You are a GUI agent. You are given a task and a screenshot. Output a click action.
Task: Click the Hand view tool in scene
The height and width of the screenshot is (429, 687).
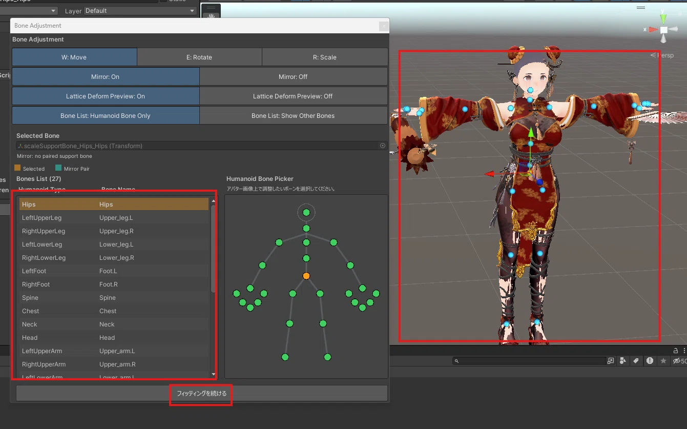[211, 15]
